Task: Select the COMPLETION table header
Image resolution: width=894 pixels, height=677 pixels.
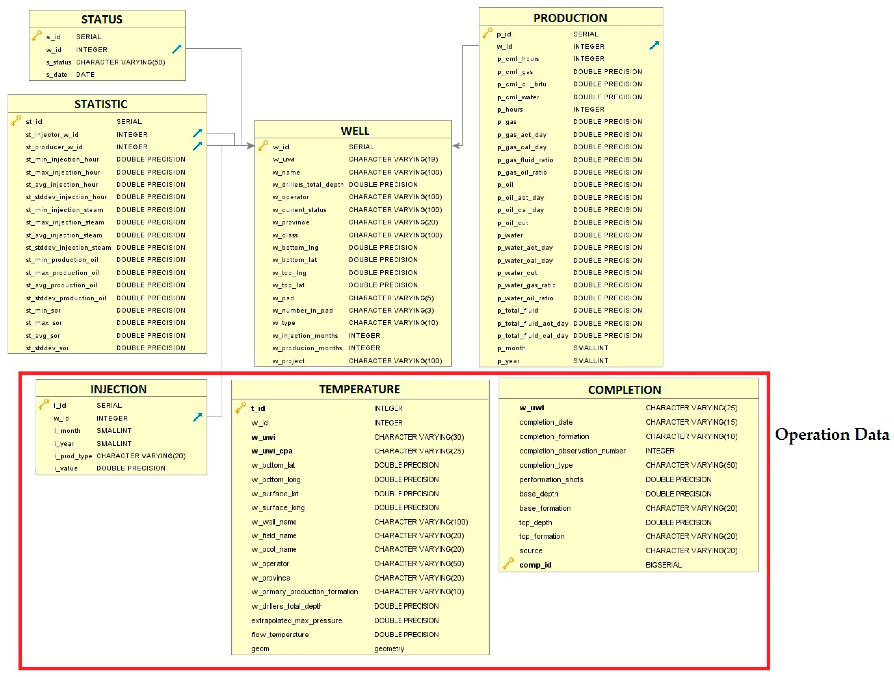Action: click(625, 390)
